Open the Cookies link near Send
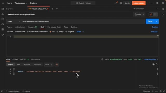The height and width of the screenshot is (93, 166). tap(155, 27)
